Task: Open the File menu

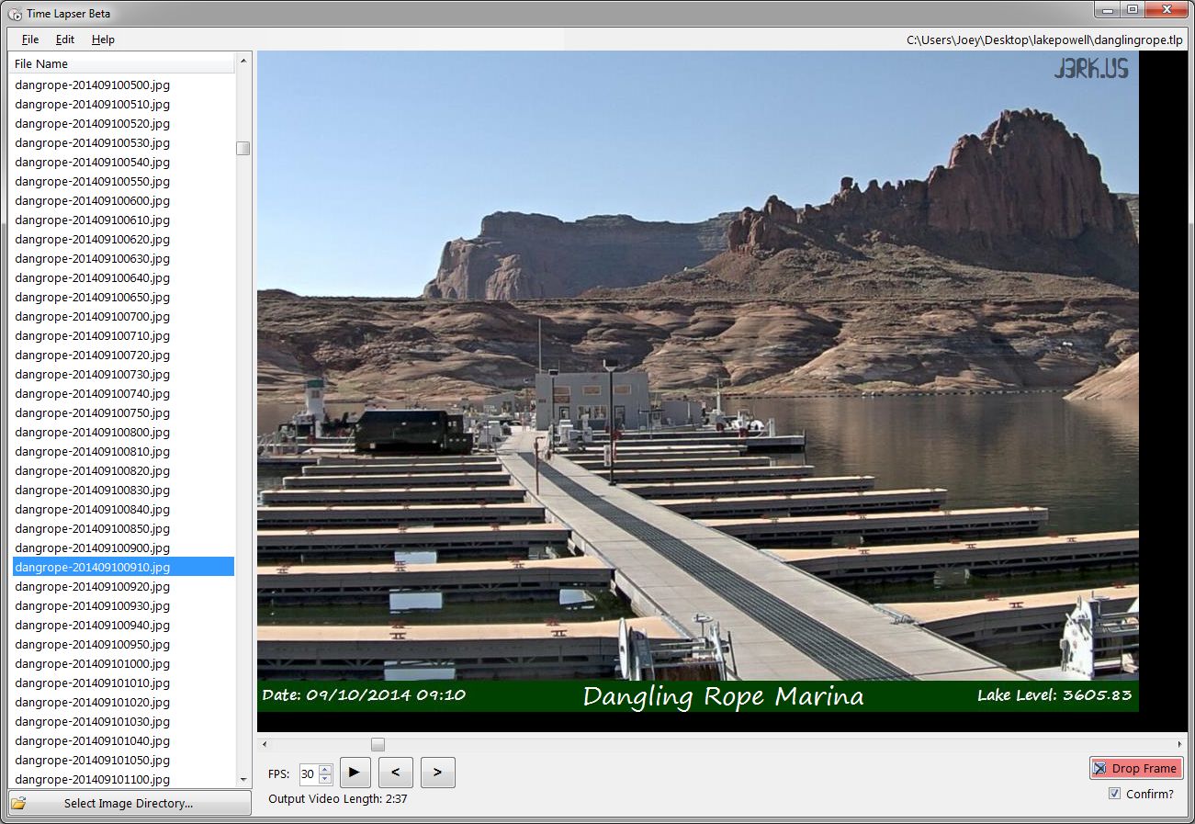Action: (30, 40)
